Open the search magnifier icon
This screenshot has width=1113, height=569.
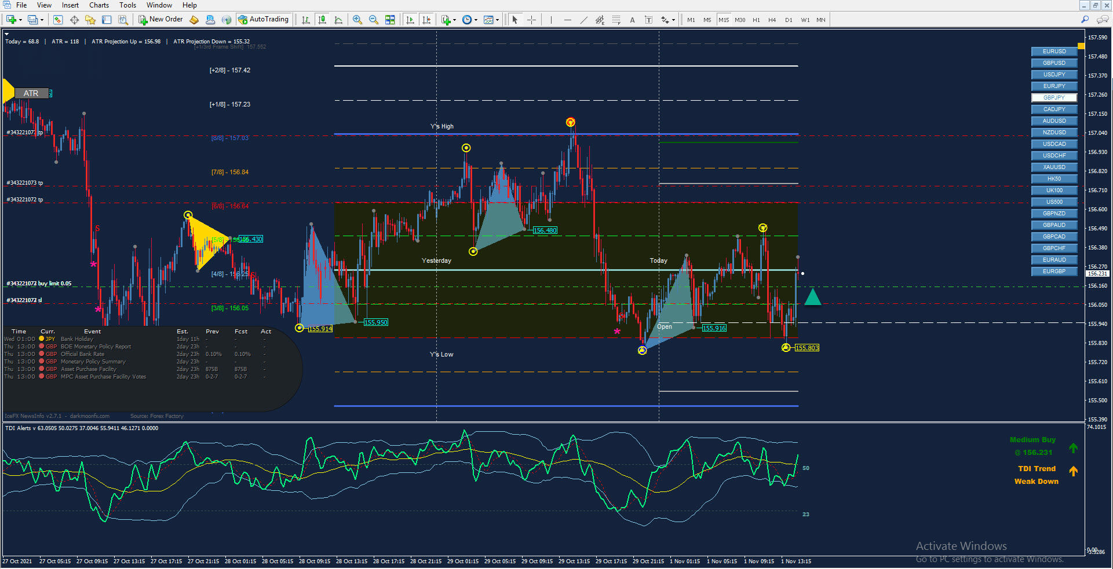[x=1085, y=20]
